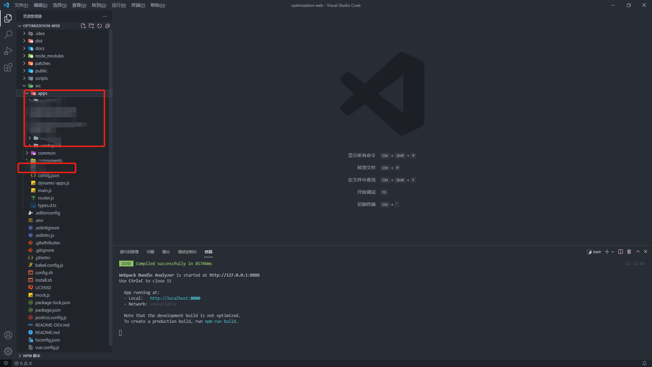
Task: Open the http://localhost:8080 link
Action: tap(175, 298)
